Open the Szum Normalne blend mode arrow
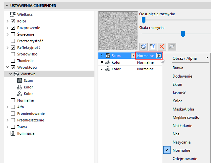This screenshot has width=211, height=163. 159,55
